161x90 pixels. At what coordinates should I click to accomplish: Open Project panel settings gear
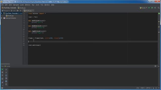[18, 11]
